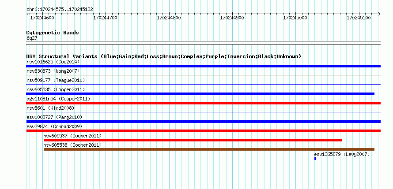
Task: Click the red dgv11081n54 loss bar
Action: tap(203, 103)
